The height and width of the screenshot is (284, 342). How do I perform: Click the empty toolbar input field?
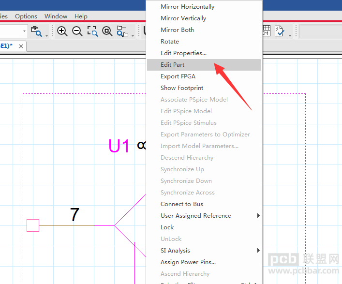[321, 31]
